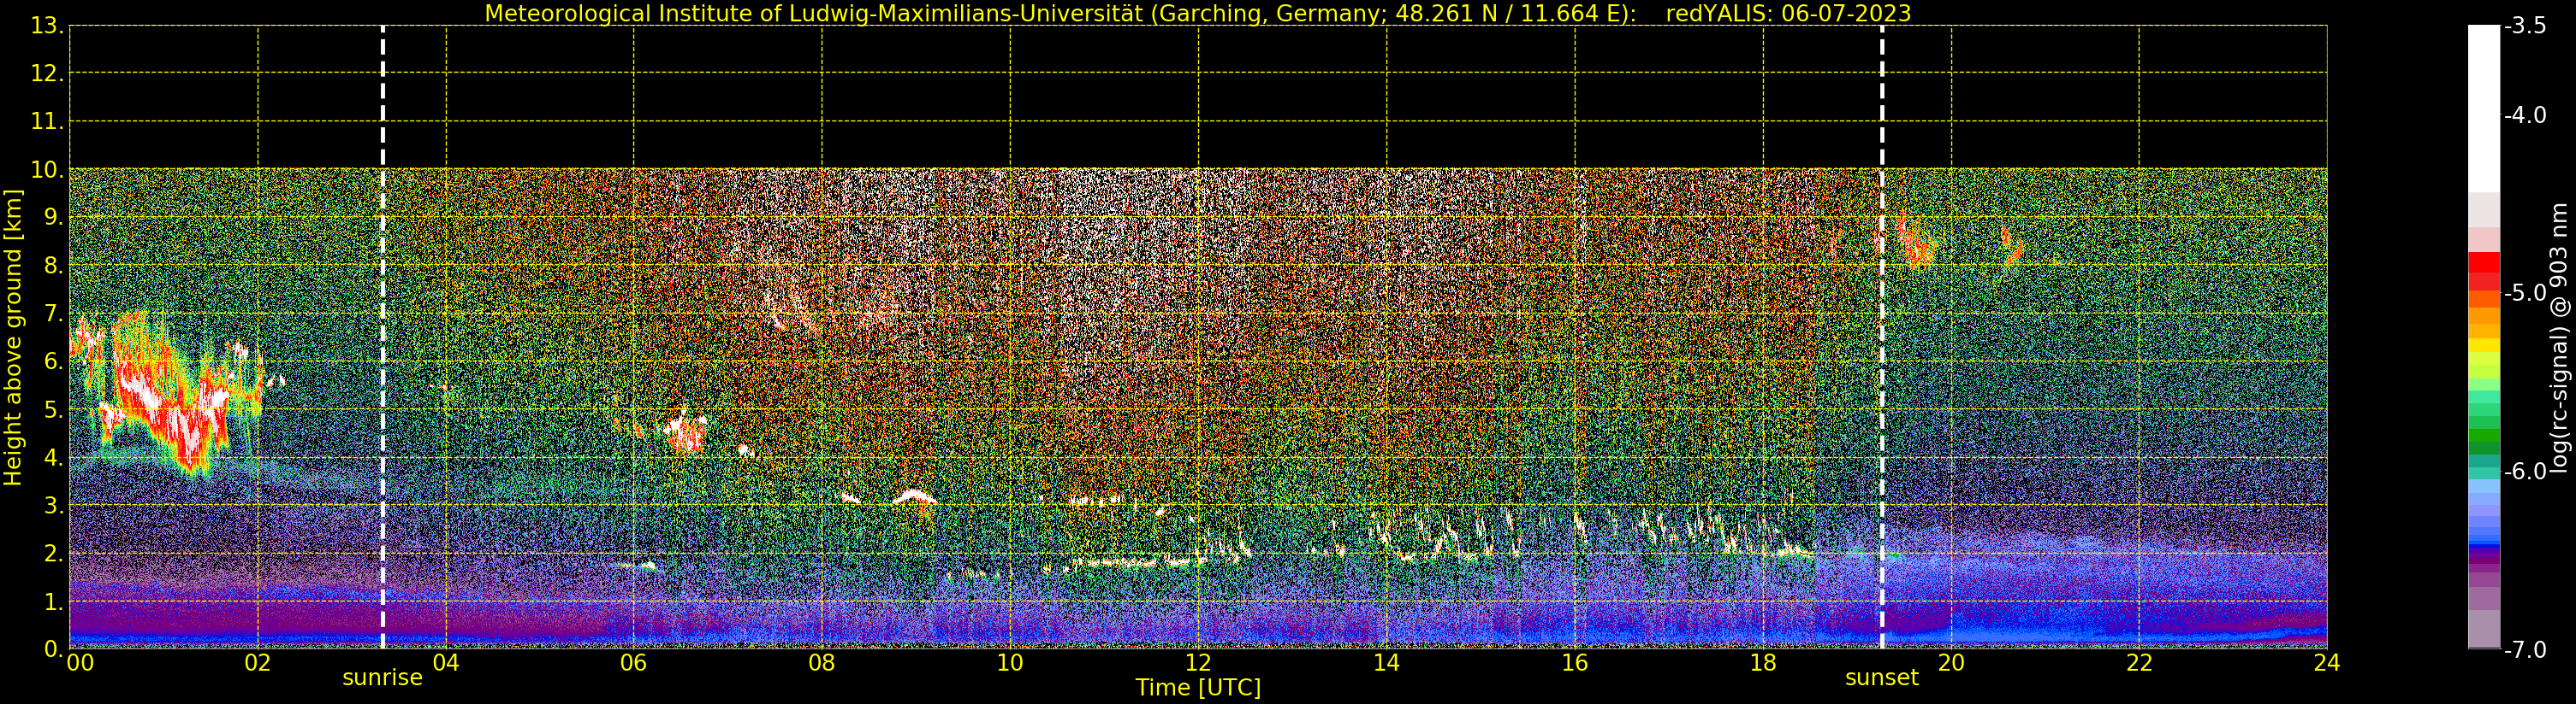The width and height of the screenshot is (2576, 704).
Task: Click the height axis tick label 11
Action: (x=47, y=122)
